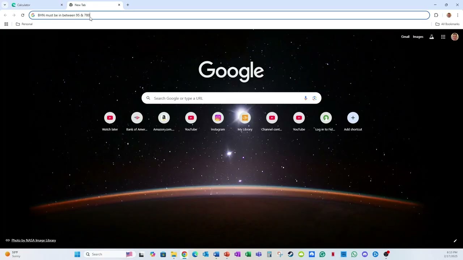Screen dimensions: 463x260
Task: Open the Log in to Fidelity shortcut
Action: coord(326,122)
